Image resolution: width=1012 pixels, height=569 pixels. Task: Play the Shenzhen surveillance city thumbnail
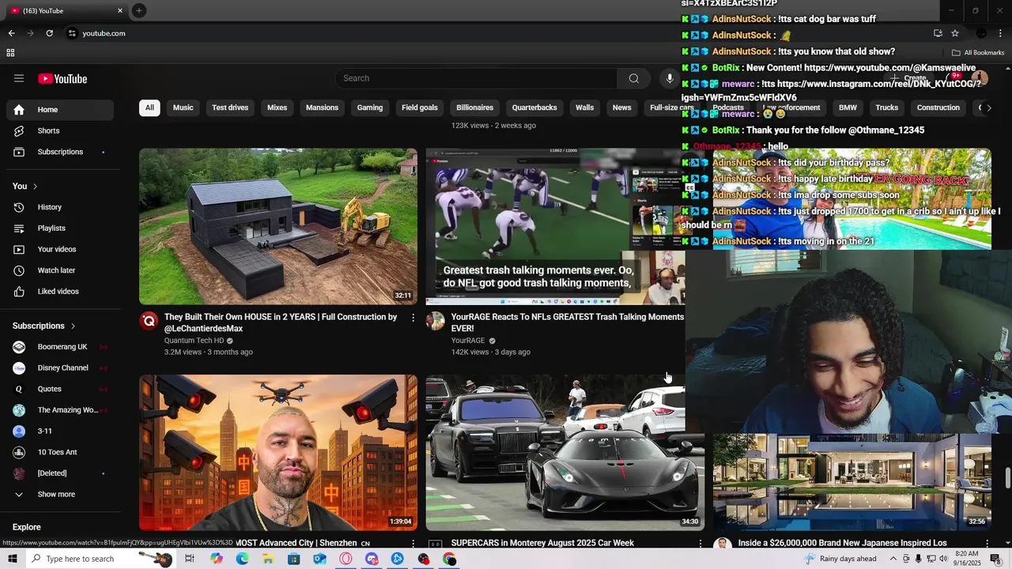coord(278,453)
